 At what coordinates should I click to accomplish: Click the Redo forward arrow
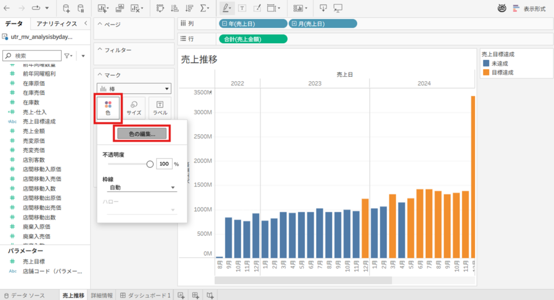[x=22, y=8]
